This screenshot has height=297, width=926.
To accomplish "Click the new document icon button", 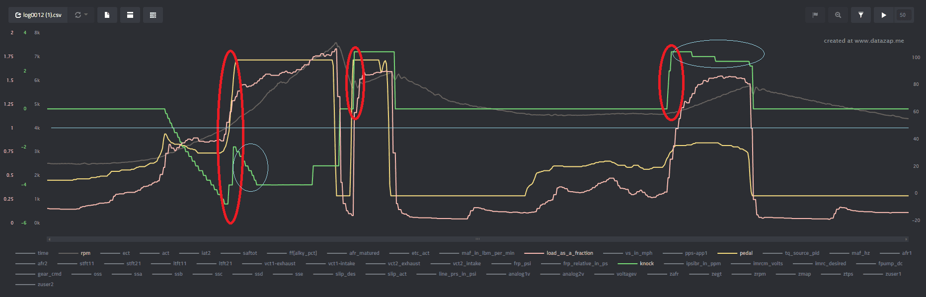I will tap(107, 15).
